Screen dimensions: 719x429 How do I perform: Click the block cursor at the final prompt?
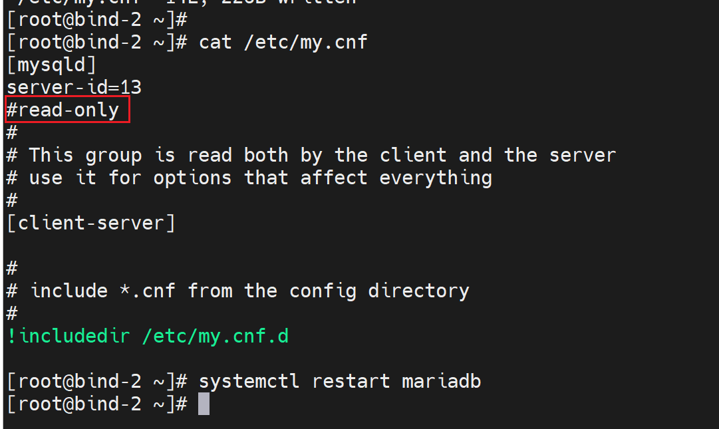tap(204, 404)
